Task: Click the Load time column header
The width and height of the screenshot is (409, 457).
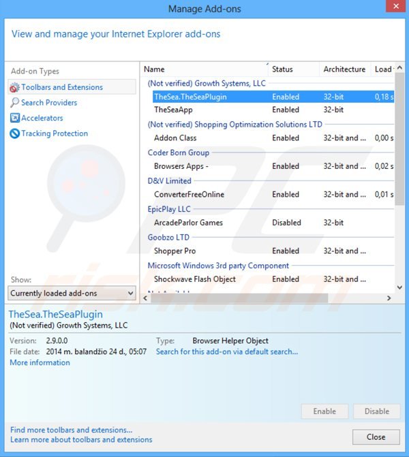Action: [x=382, y=69]
